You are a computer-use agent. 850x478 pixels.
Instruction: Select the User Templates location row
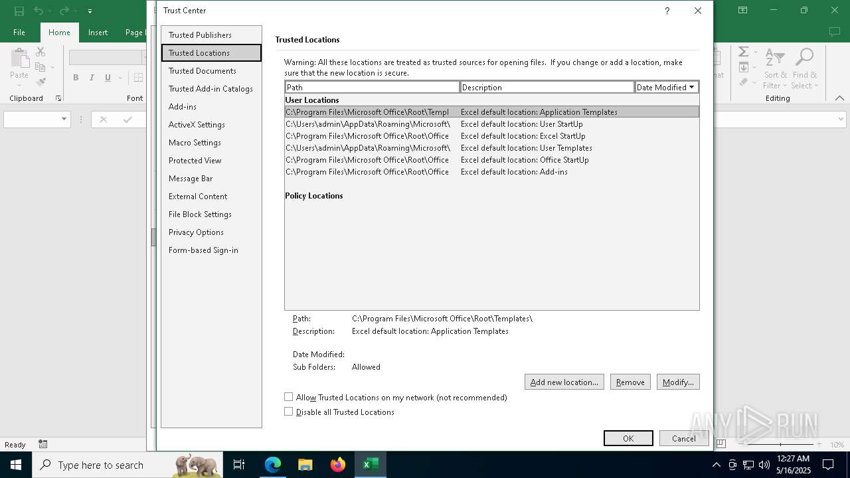491,148
